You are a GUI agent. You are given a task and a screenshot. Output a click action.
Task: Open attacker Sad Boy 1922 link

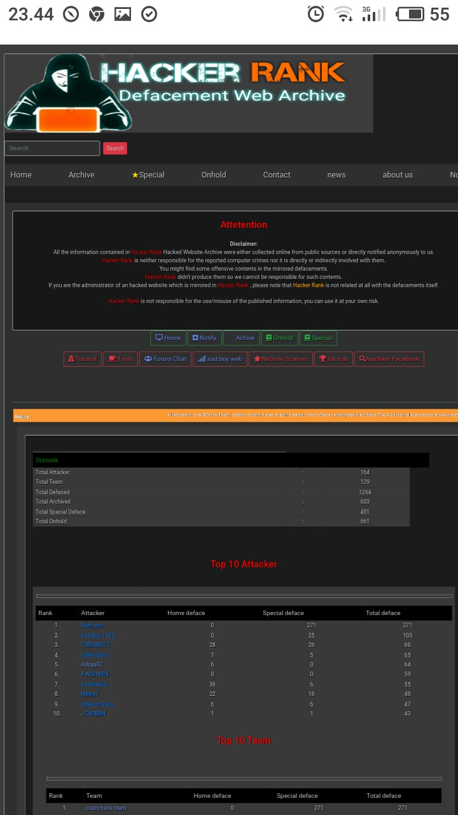(98, 635)
